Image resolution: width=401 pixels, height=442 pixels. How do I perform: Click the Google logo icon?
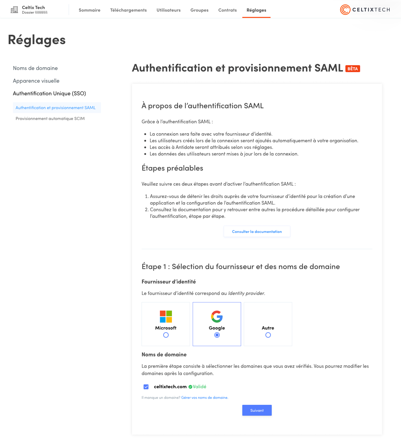217,317
